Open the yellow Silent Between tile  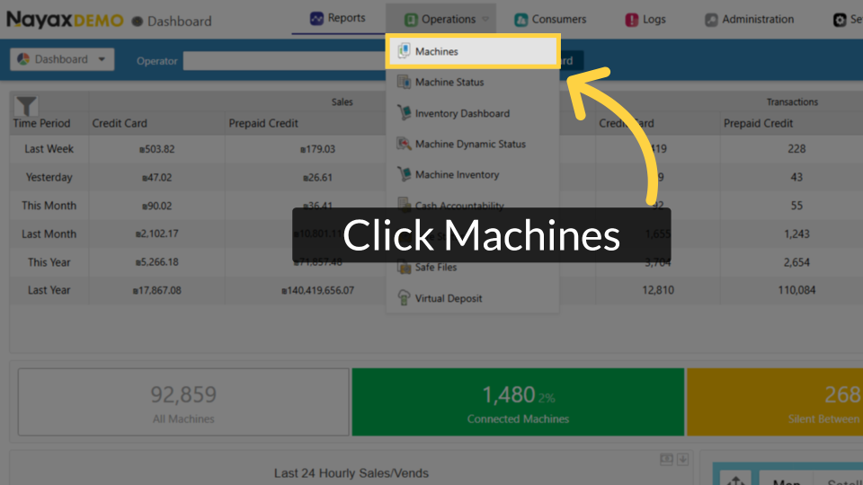pos(775,402)
